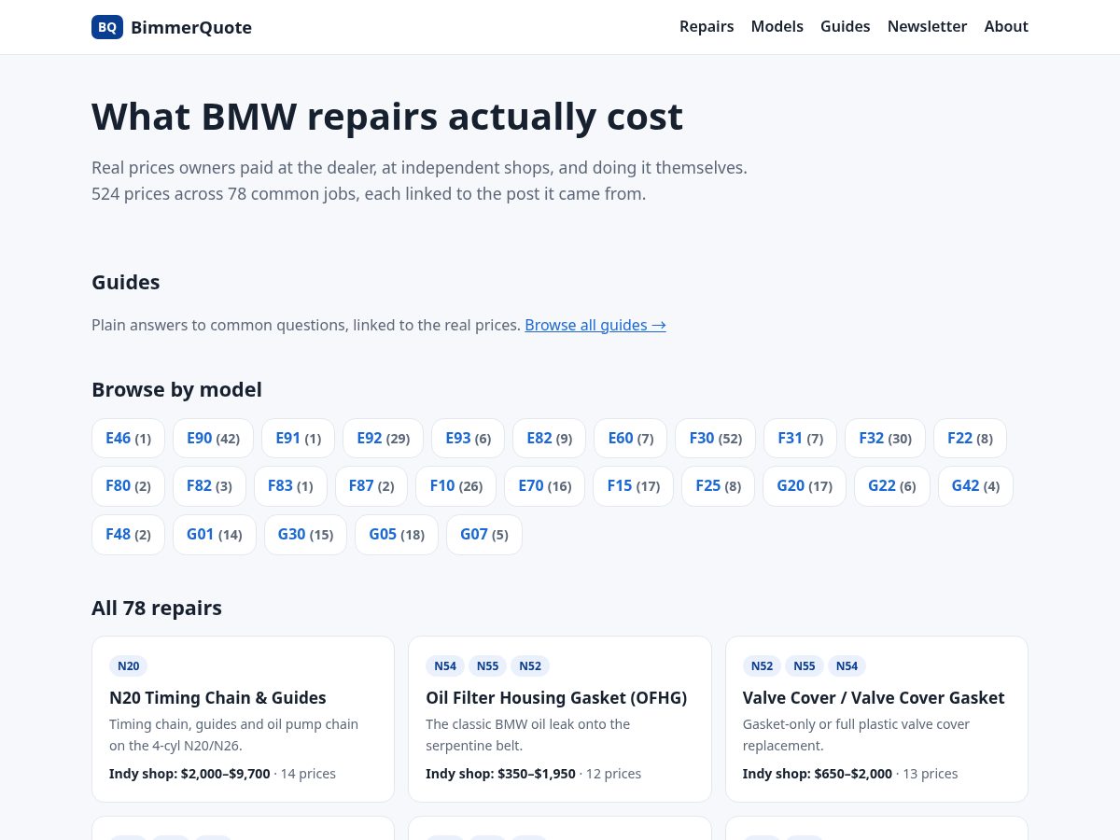This screenshot has width=1120, height=840.
Task: Open the Oil Filter Housing Gasket (OFHG) card
Action: (x=560, y=719)
